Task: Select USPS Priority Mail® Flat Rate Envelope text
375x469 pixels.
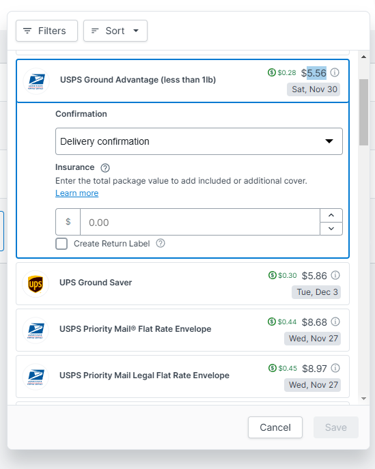Action: tap(135, 329)
